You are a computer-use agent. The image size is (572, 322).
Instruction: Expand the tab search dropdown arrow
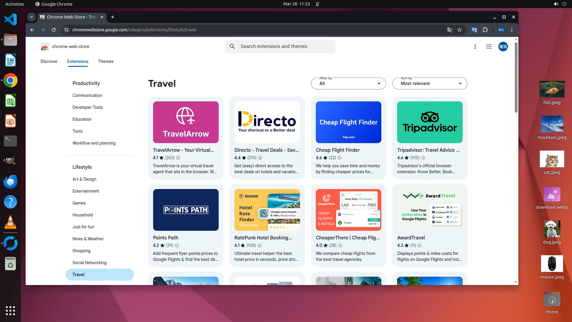[32, 17]
